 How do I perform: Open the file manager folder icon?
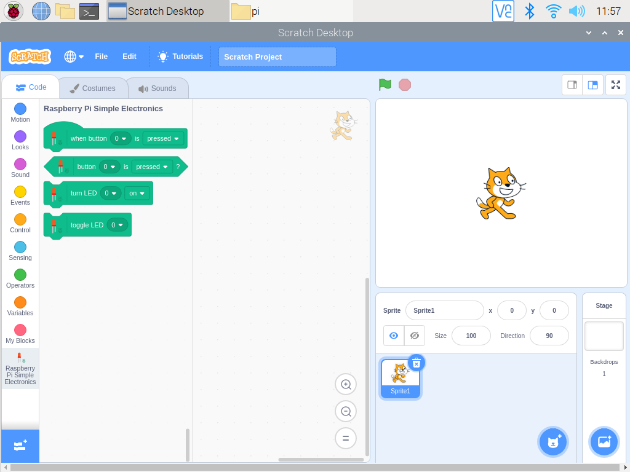(65, 11)
